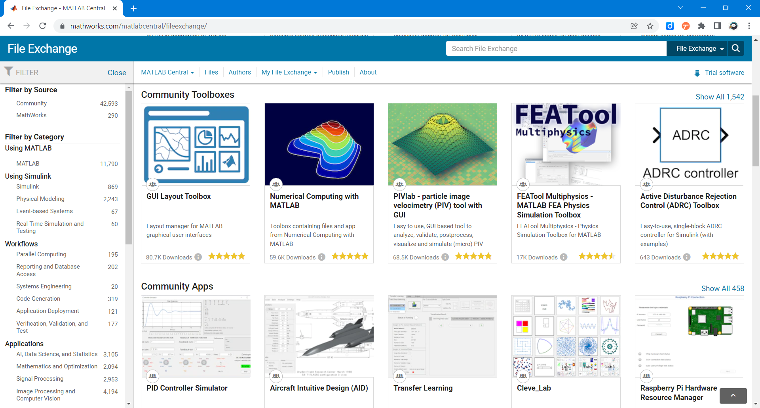Go back with browser back arrow

(11, 26)
